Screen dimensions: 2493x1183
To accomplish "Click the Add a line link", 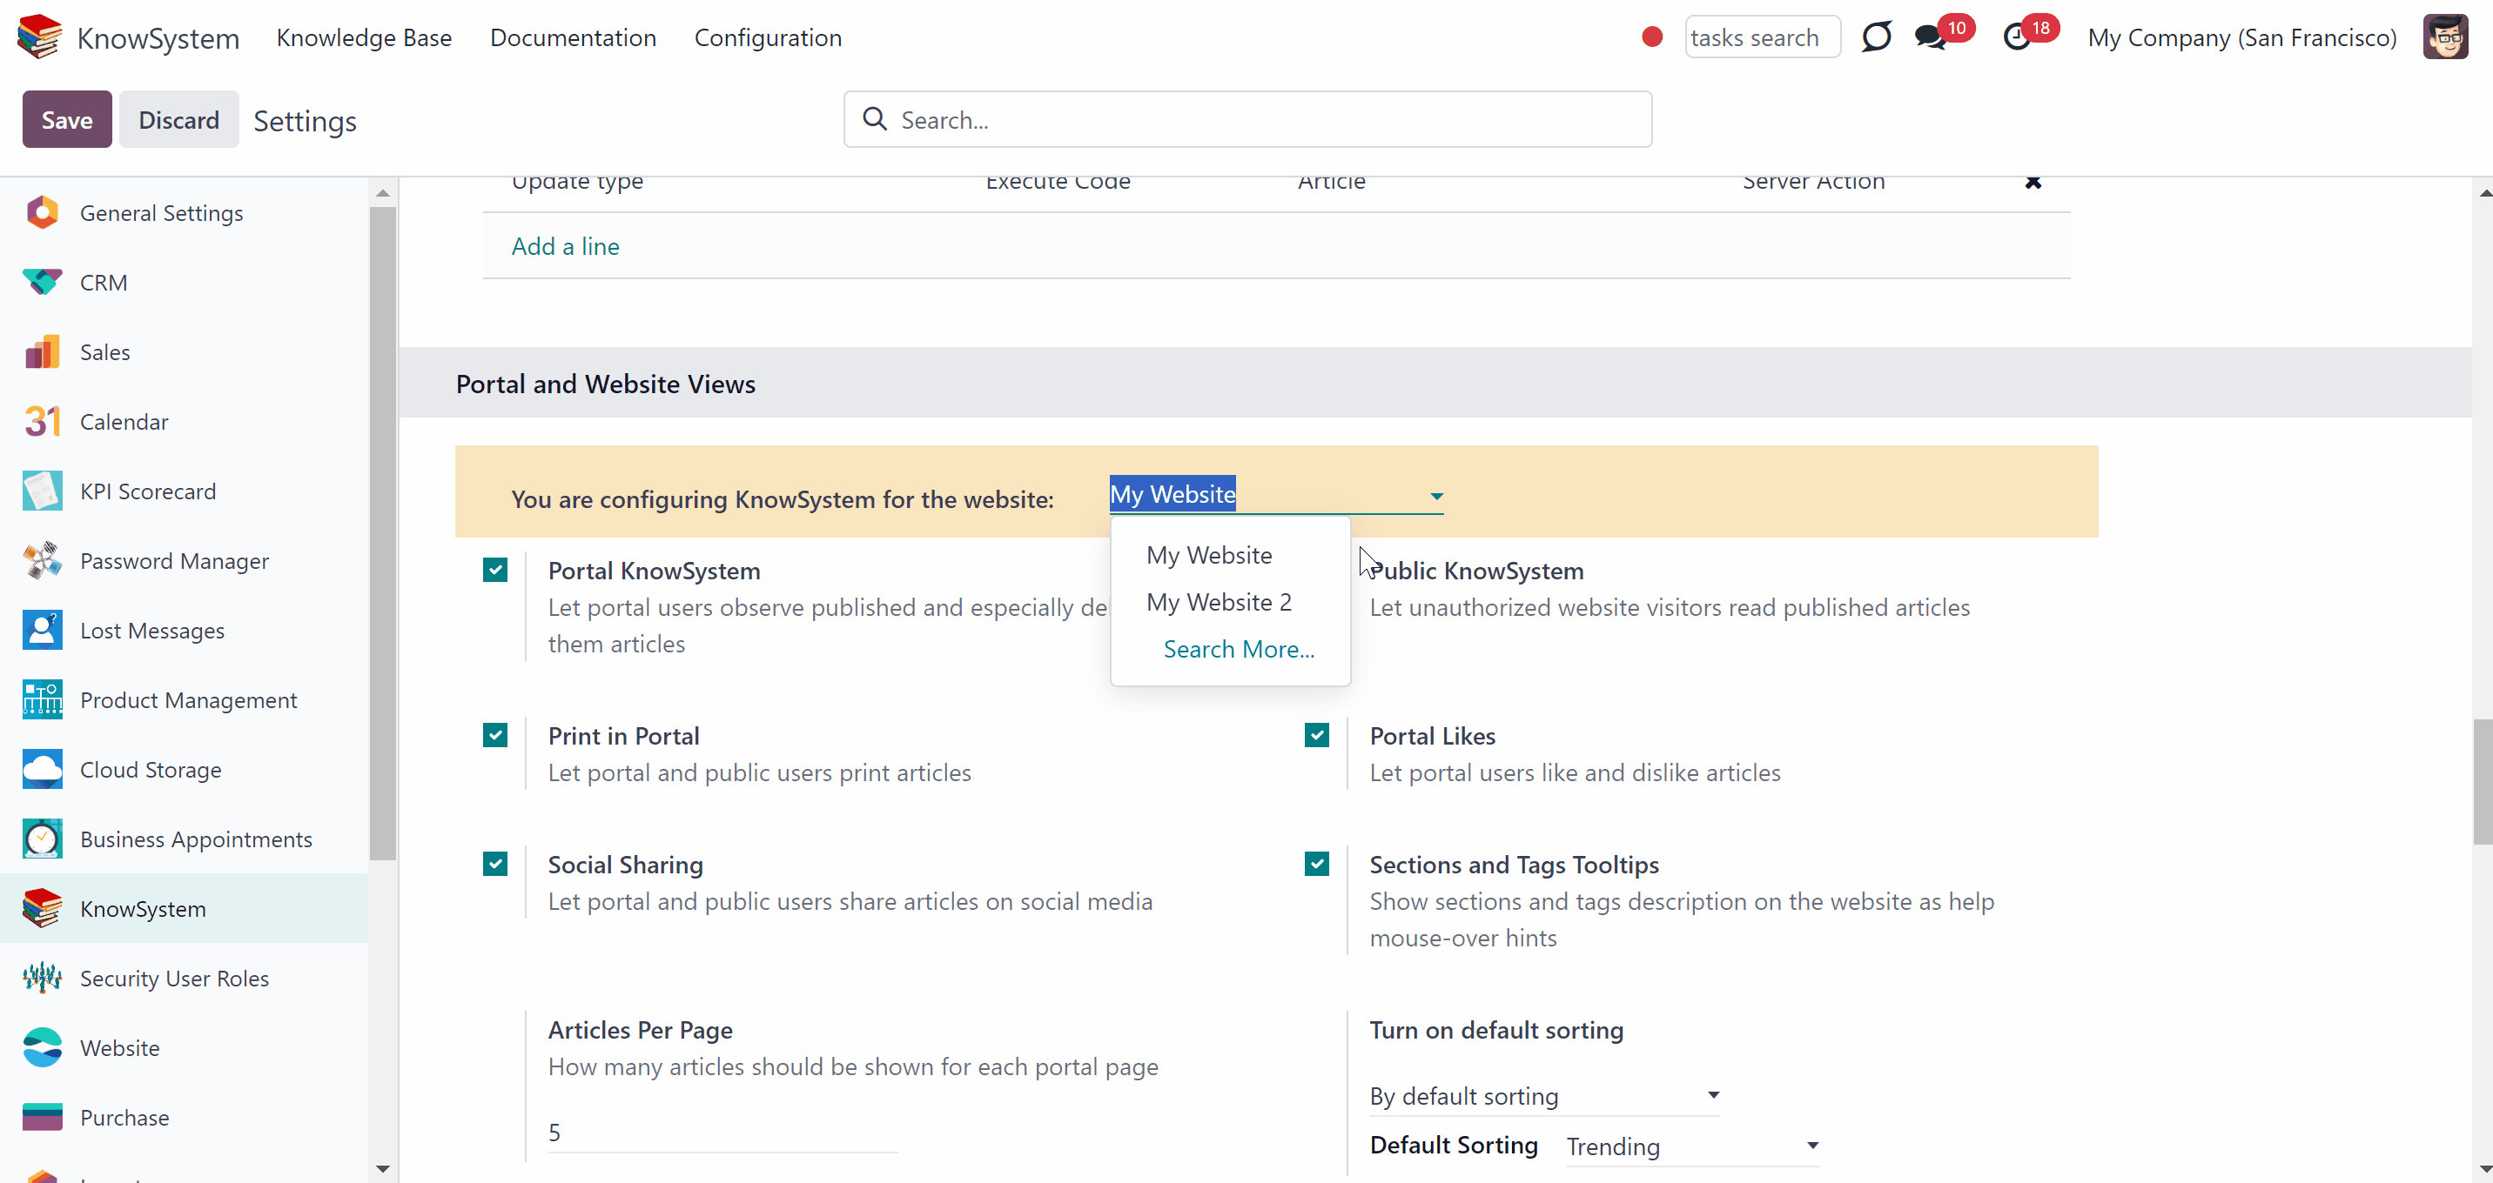I will (x=565, y=245).
